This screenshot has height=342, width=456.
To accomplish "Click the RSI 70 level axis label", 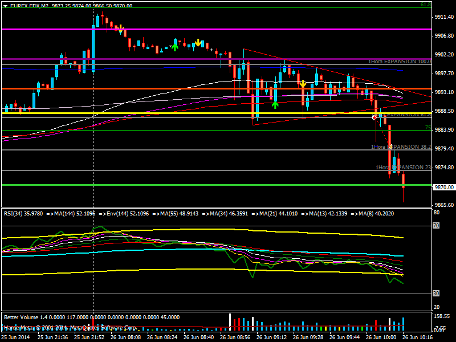I will (437, 226).
